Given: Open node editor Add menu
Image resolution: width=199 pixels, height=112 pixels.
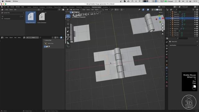Looking at the screenshot, I should coord(15,38).
